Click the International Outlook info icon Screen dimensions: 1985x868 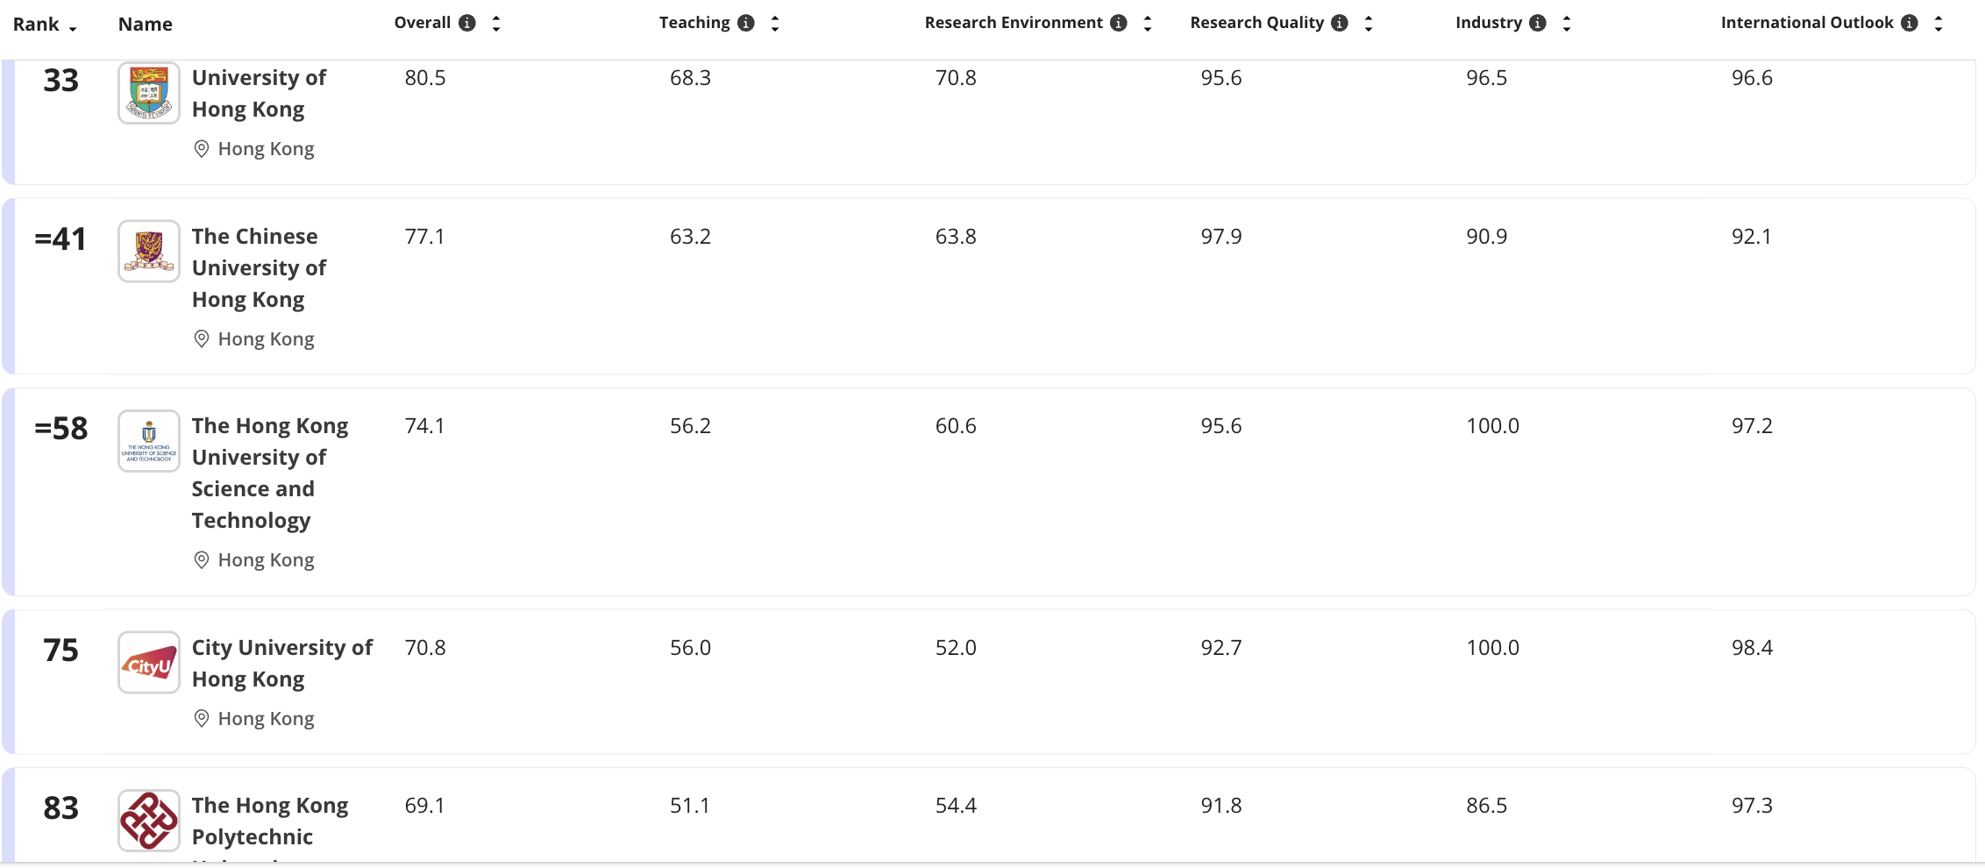1910,23
